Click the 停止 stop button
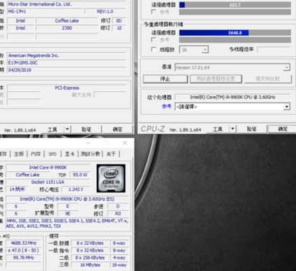This screenshot has width=296, height=271. pos(165,79)
